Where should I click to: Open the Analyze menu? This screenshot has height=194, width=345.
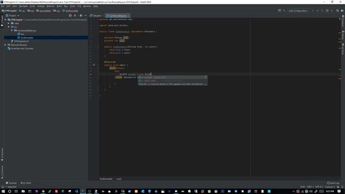(41, 6)
